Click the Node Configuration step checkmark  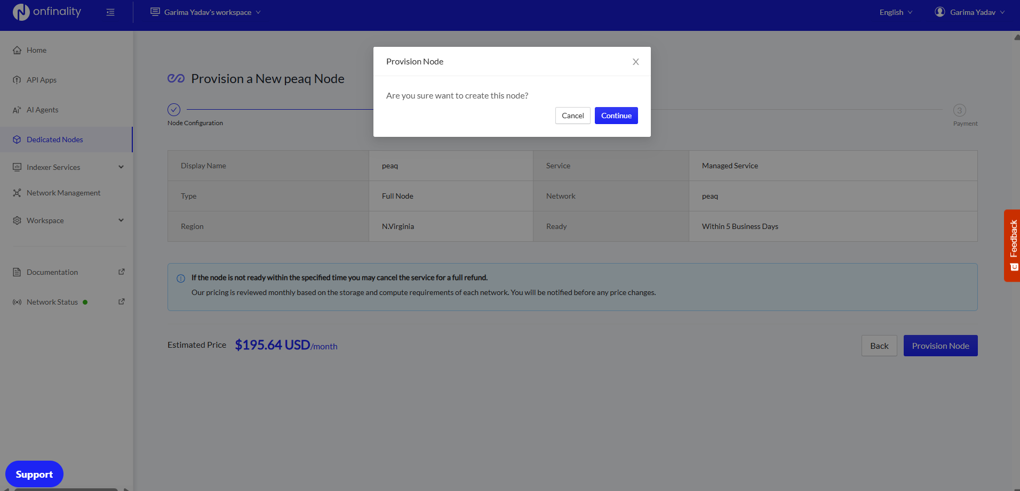tap(174, 110)
